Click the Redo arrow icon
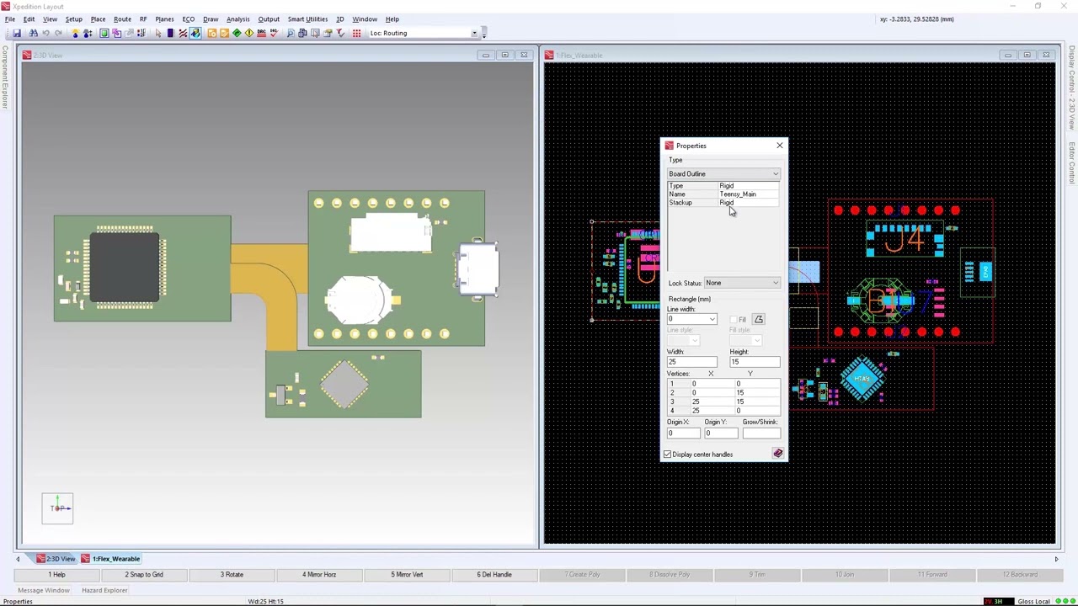Viewport: 1078px width, 606px height. [58, 33]
